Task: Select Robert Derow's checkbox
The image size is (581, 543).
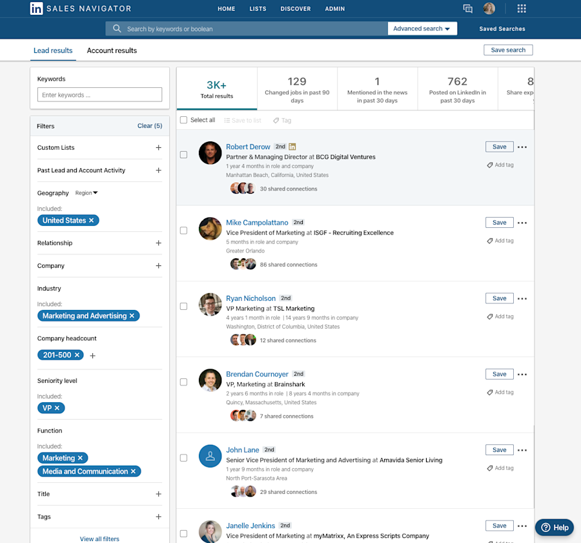Action: point(183,154)
